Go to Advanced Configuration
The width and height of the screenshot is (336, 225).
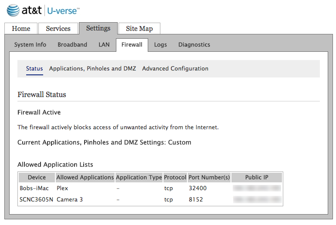click(x=175, y=69)
